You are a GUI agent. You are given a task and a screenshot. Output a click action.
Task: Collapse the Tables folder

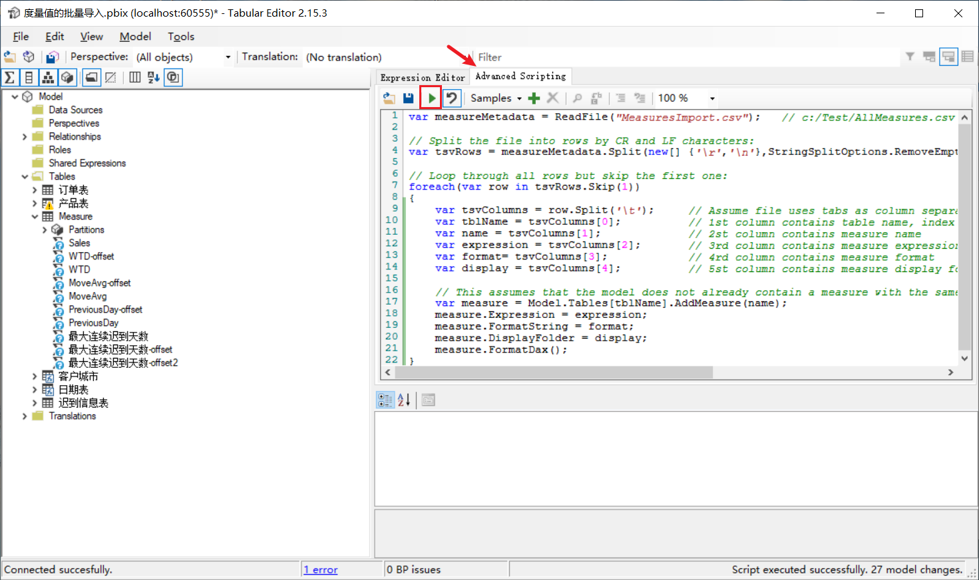(25, 177)
